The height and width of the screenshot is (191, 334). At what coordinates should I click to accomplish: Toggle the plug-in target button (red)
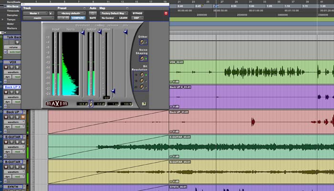(166, 13)
